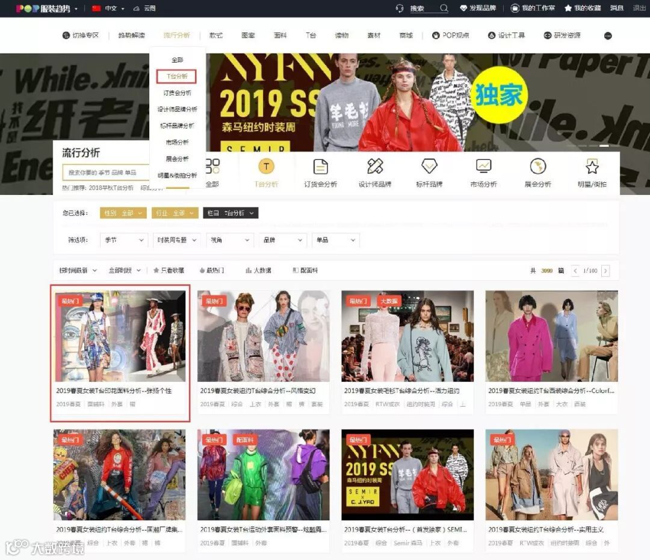This screenshot has height=560, width=650.
Task: Open the 款式 menu
Action: pos(215,35)
